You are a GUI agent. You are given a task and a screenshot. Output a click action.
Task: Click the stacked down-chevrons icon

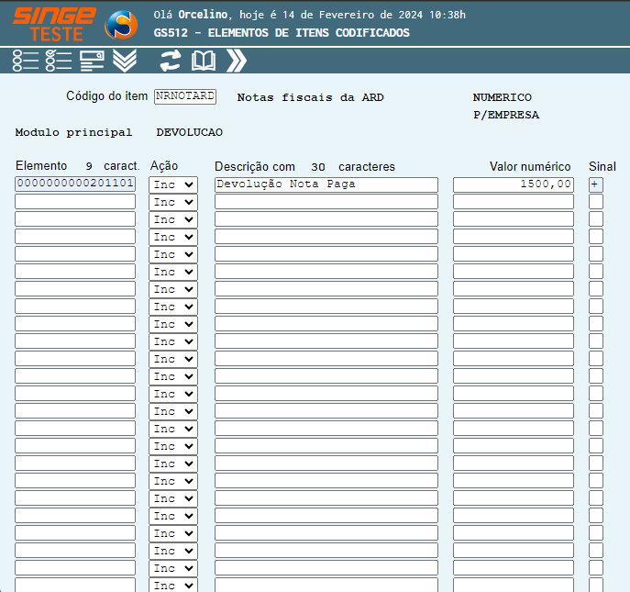(125, 61)
